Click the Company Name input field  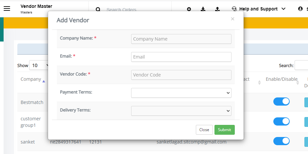point(181,39)
